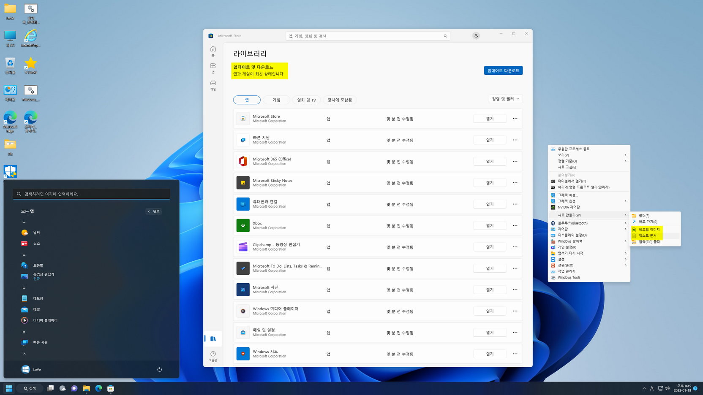This screenshot has height=395, width=703.
Task: Click the InternetExplorer desktop shortcut
Action: (x=30, y=39)
